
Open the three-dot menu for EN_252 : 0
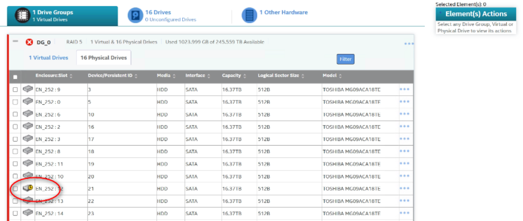pos(404,102)
